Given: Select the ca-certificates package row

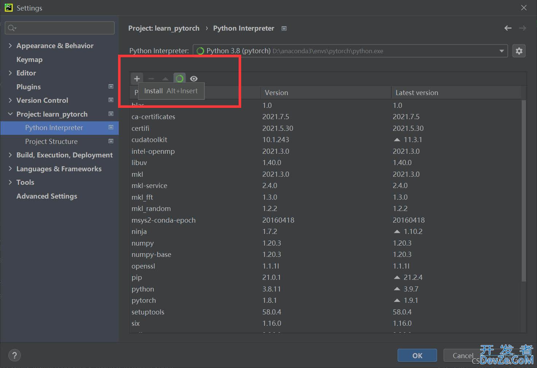Looking at the screenshot, I should pos(326,117).
